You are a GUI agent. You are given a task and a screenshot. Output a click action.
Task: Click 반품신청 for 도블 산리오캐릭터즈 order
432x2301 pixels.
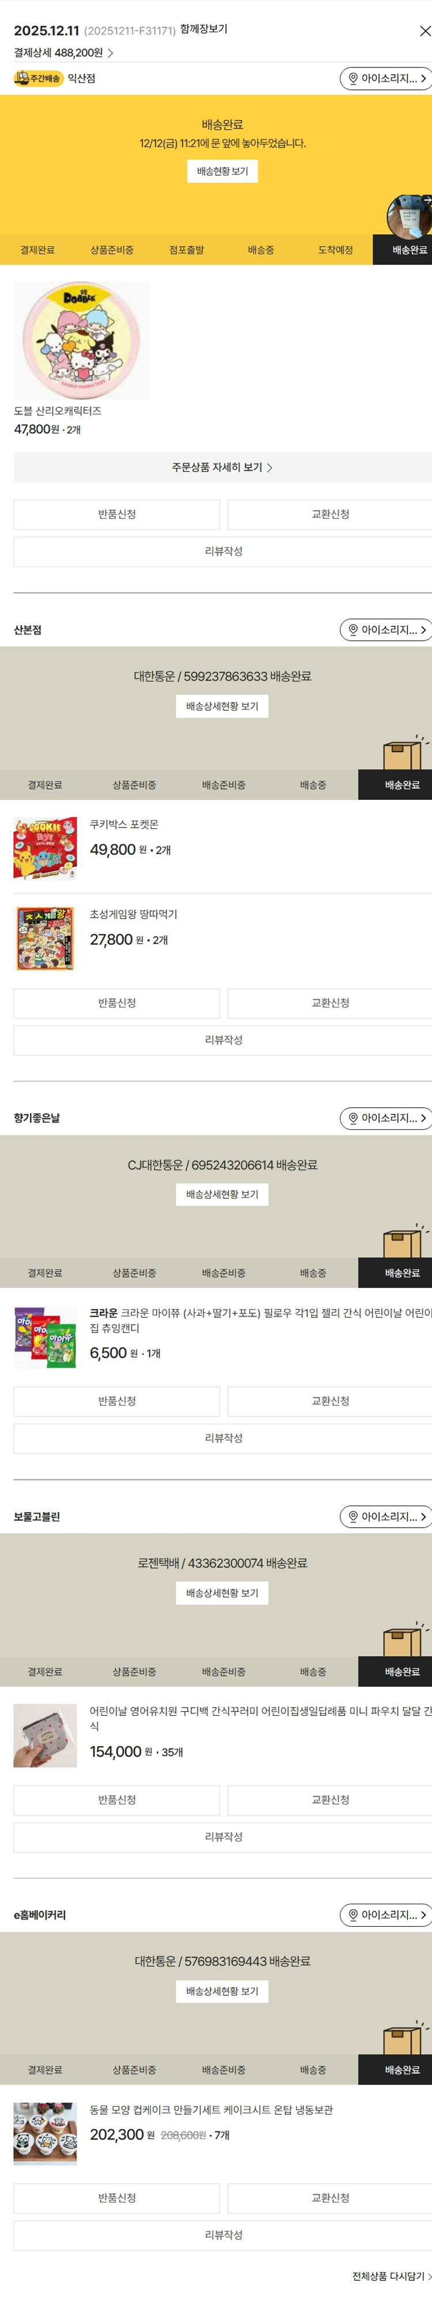coord(117,514)
